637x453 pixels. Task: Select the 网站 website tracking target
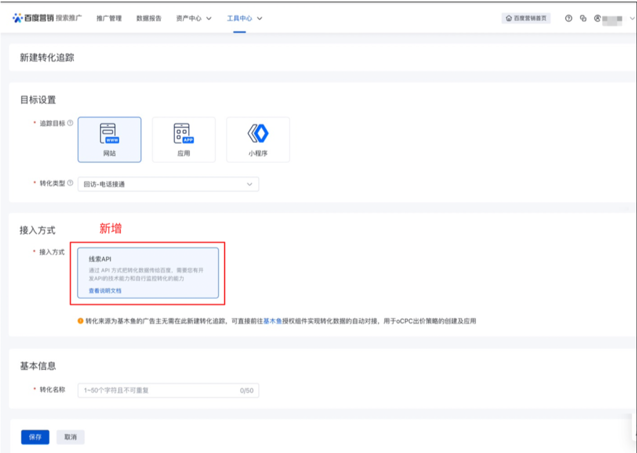click(x=110, y=140)
